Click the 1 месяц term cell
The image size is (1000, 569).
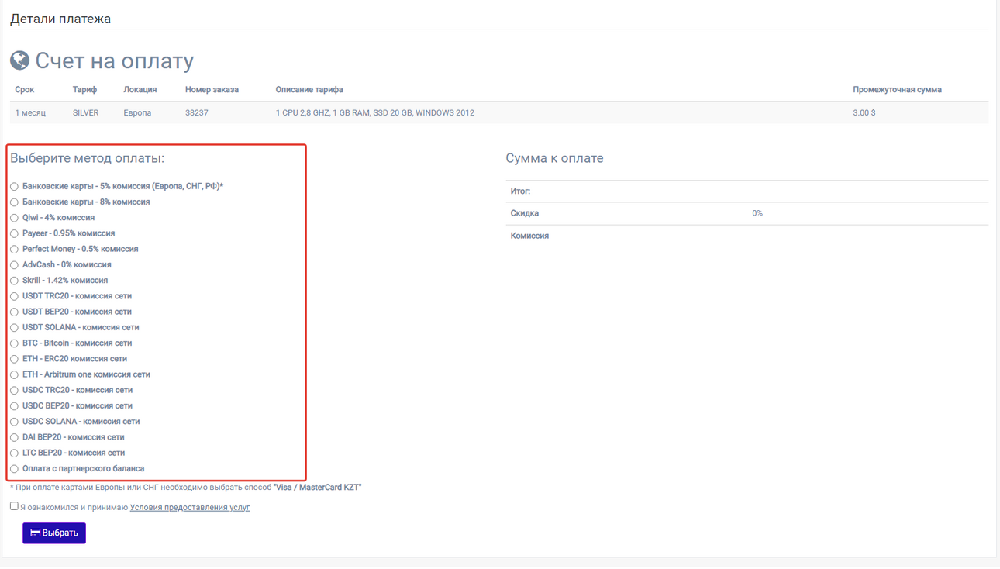point(30,113)
